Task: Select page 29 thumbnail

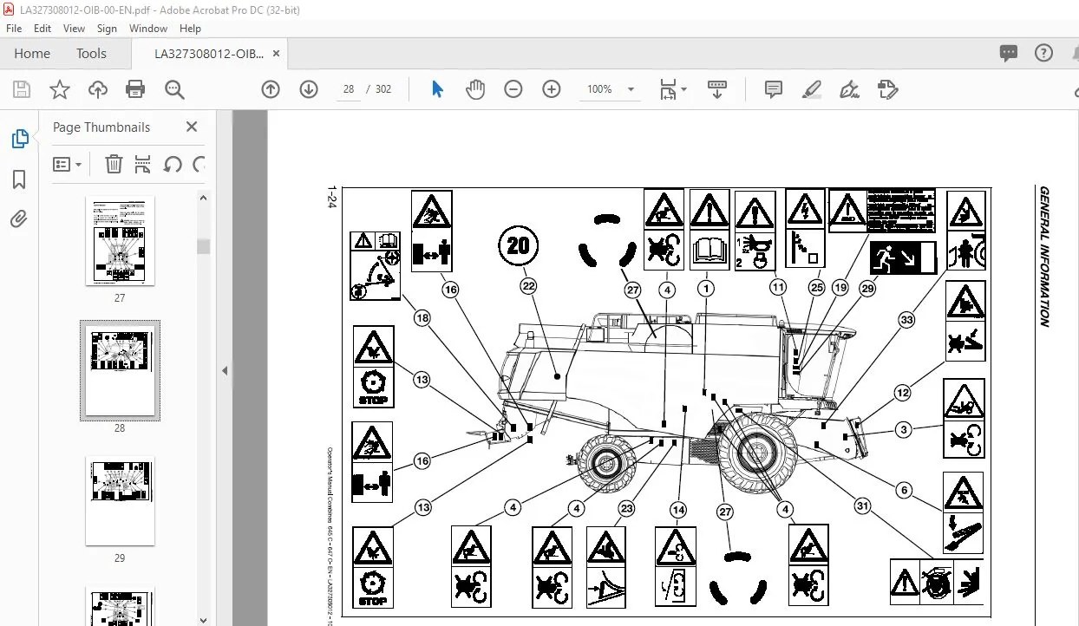Action: (x=120, y=501)
